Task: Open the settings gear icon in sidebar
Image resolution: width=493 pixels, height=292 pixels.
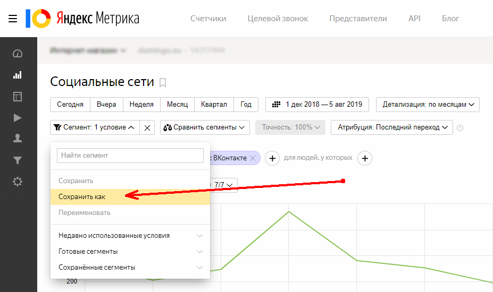Action: pos(18,182)
